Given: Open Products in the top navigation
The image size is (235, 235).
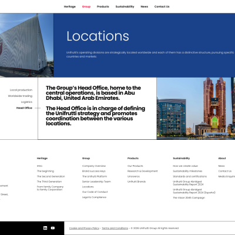Looking at the screenshot, I should pos(103,6).
